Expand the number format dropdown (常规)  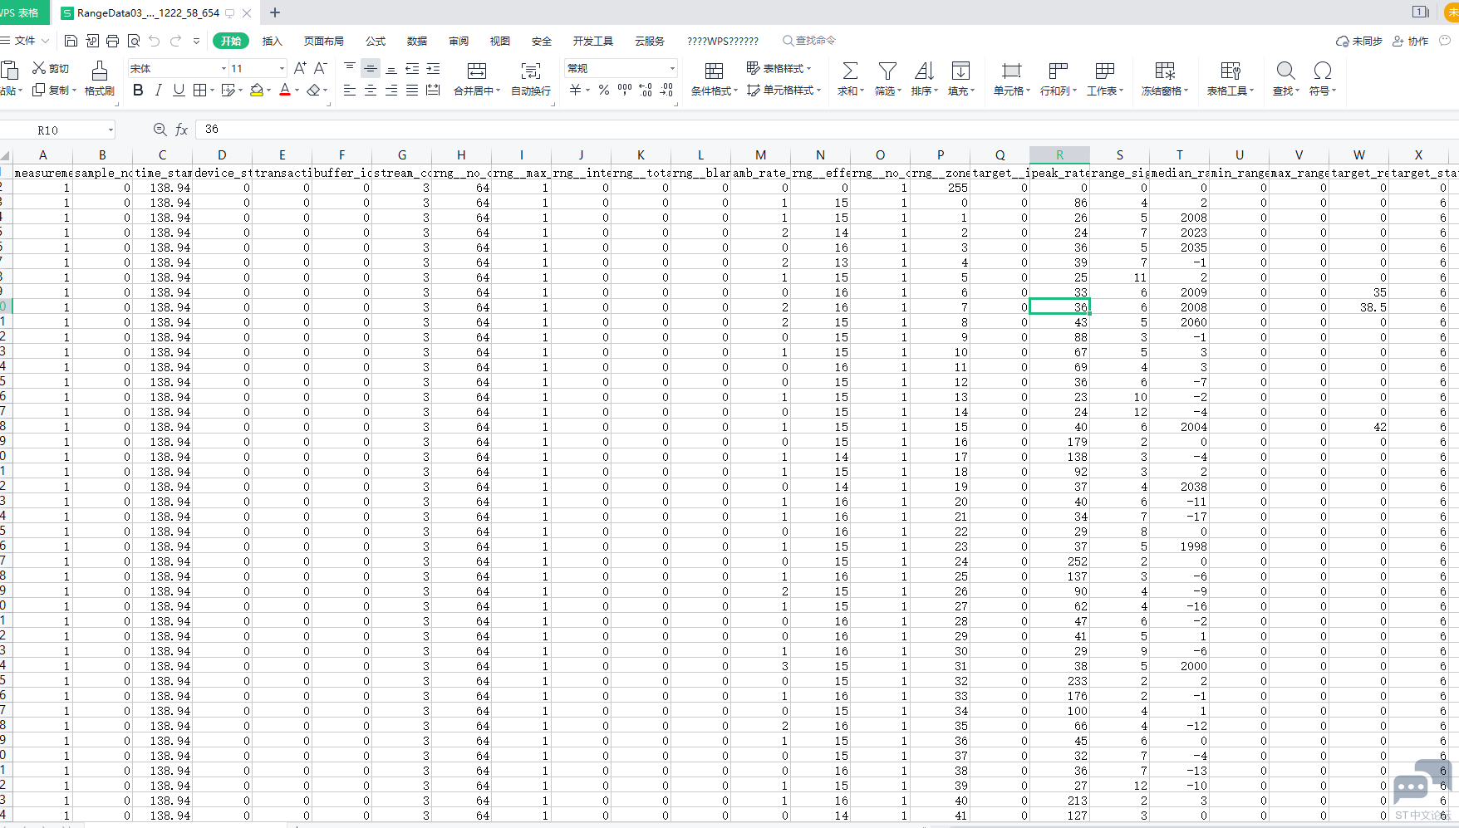[x=671, y=68]
